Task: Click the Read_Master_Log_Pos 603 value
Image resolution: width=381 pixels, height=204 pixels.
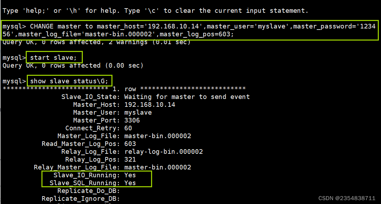Action: 130,144
